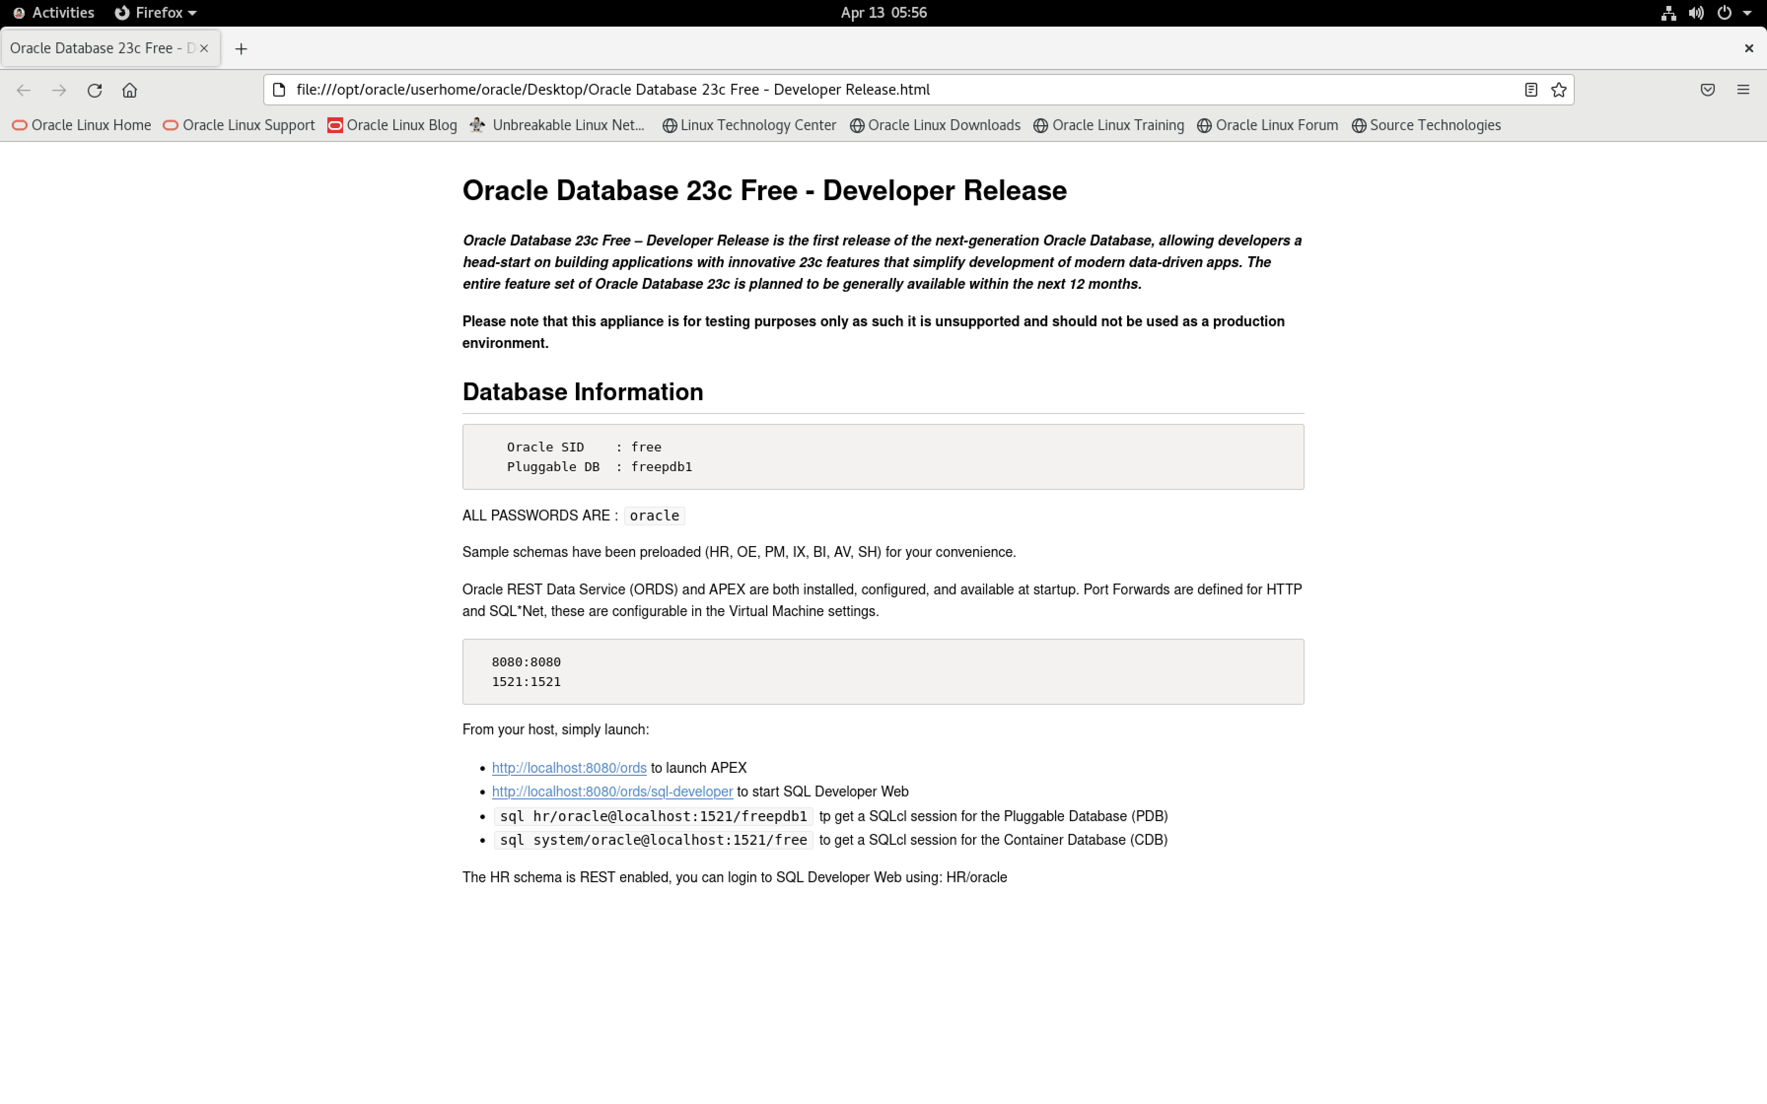Click the browser Forward arrow
The height and width of the screenshot is (1104, 1767).
(x=59, y=90)
